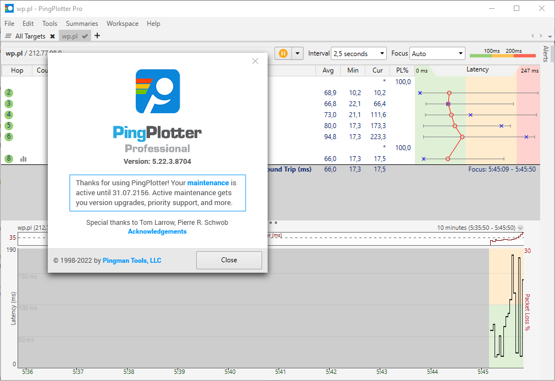
Task: Click the 0 ms latency scale label
Action: 421,71
